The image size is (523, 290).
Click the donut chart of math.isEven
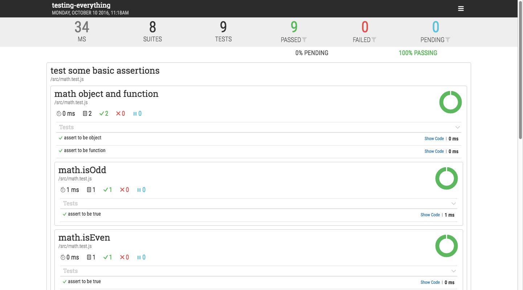(446, 246)
